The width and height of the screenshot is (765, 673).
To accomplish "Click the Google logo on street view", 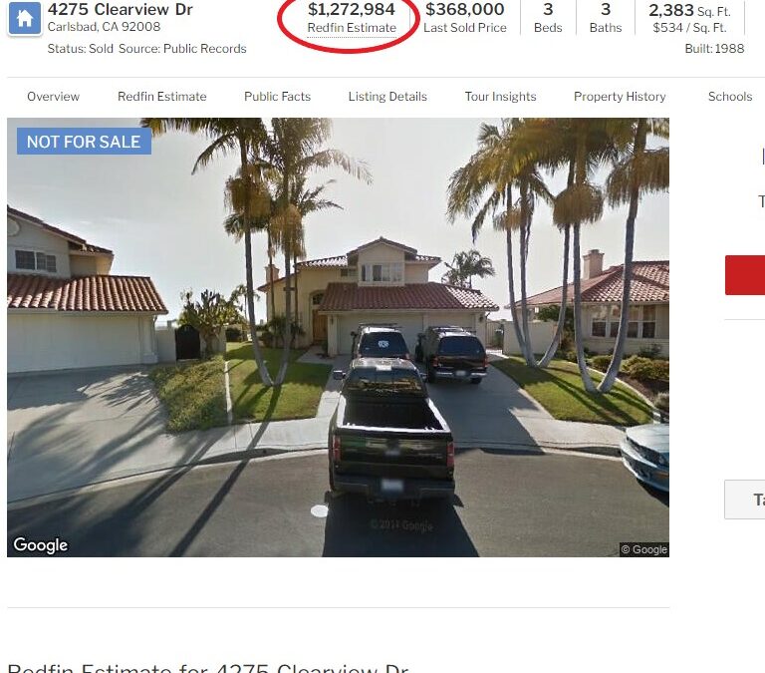I will pos(41,545).
